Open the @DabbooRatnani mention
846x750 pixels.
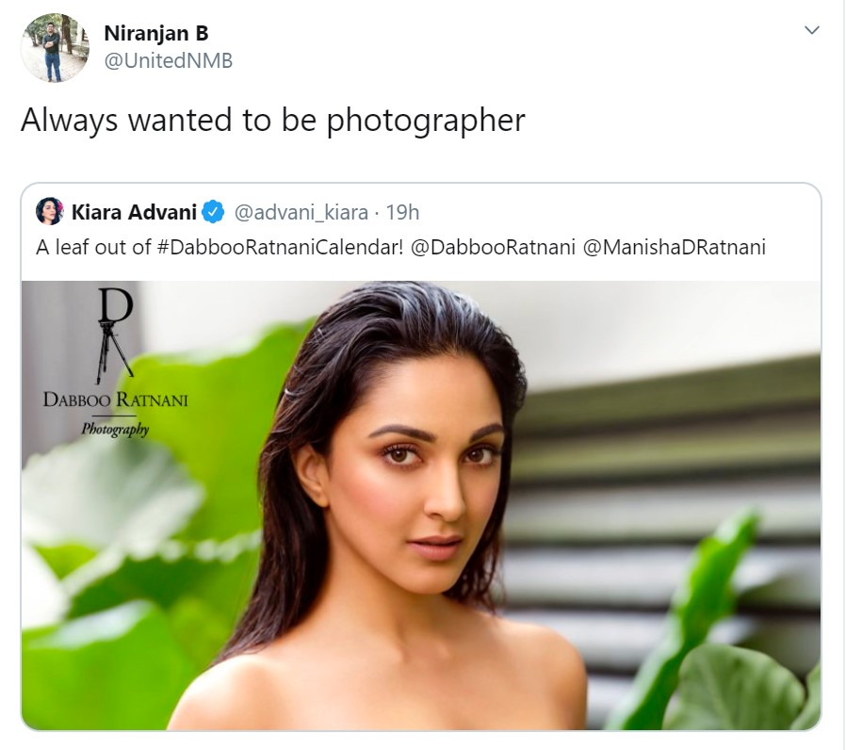tap(493, 248)
